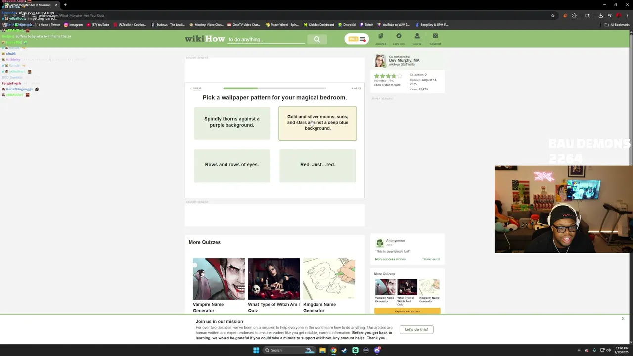Click Let's do this! button
The width and height of the screenshot is (633, 356).
point(416,329)
